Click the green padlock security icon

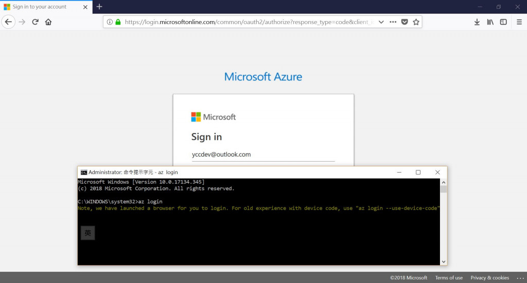pyautogui.click(x=118, y=22)
